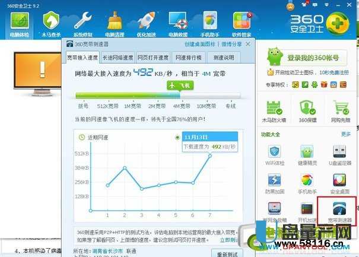Switch to 长途网络速度 tab

tap(117, 58)
